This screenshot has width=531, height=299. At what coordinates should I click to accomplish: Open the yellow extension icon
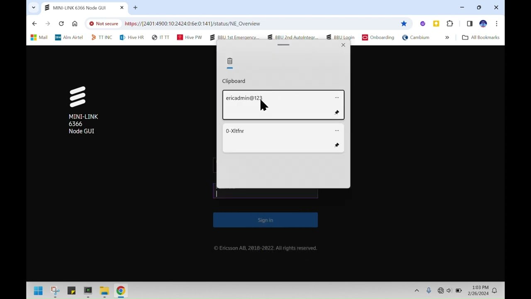point(436,24)
